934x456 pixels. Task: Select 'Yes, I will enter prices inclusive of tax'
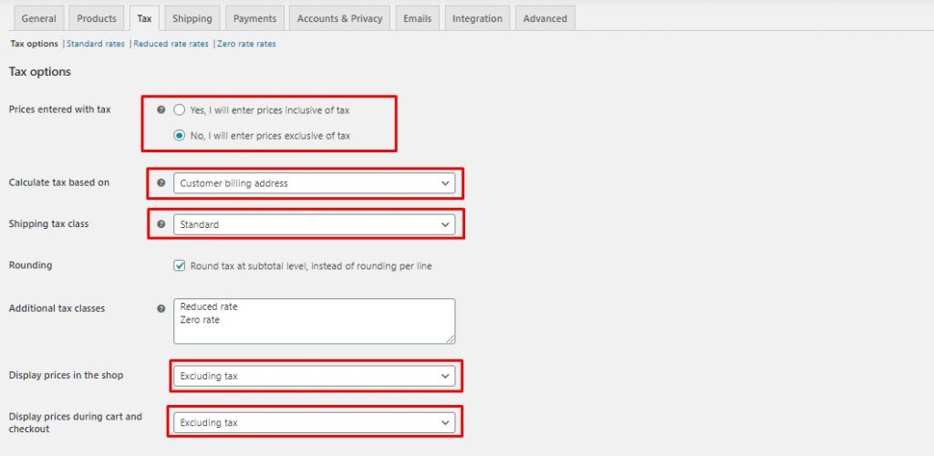[180, 110]
